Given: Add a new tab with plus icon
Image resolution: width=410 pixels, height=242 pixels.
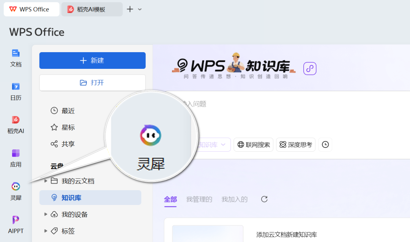Looking at the screenshot, I should 130,9.
